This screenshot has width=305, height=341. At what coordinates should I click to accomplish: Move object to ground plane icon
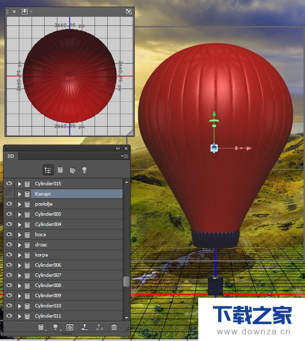point(84,327)
